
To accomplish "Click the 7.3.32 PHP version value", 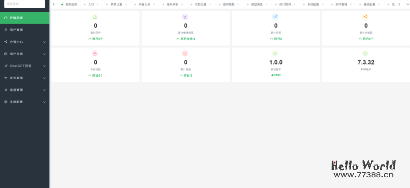I will click(366, 62).
